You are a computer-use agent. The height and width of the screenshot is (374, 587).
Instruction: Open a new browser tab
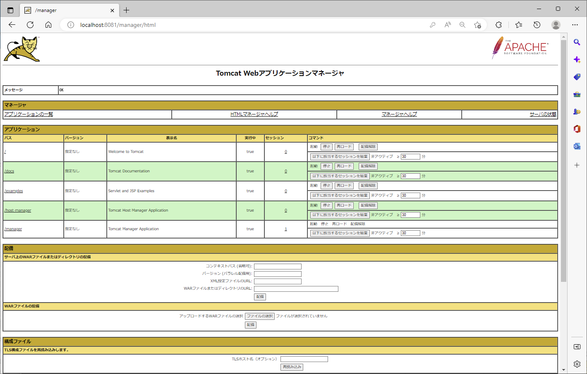point(127,10)
